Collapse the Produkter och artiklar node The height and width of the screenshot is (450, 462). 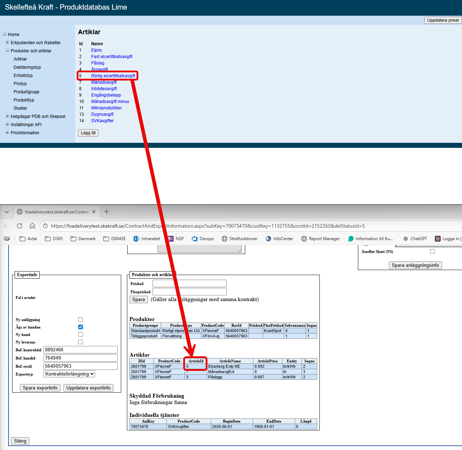tap(7, 51)
